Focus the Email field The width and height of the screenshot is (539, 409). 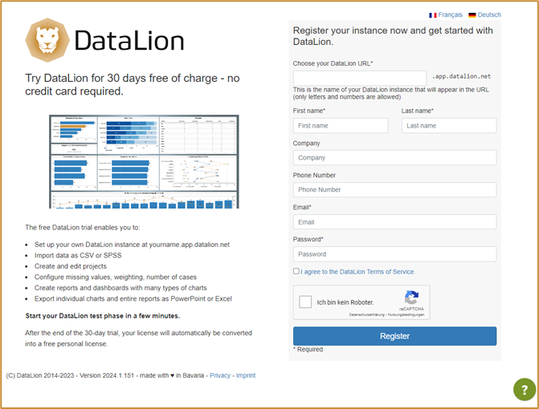tap(394, 222)
